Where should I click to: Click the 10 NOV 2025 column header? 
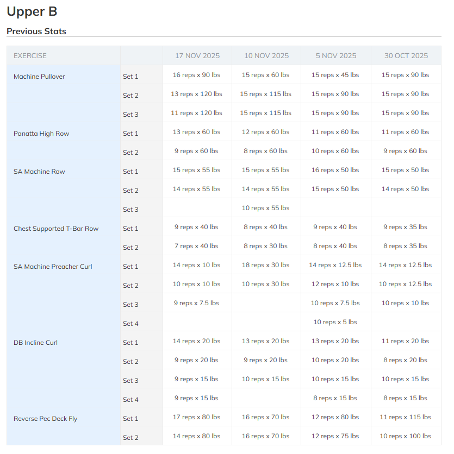(266, 56)
